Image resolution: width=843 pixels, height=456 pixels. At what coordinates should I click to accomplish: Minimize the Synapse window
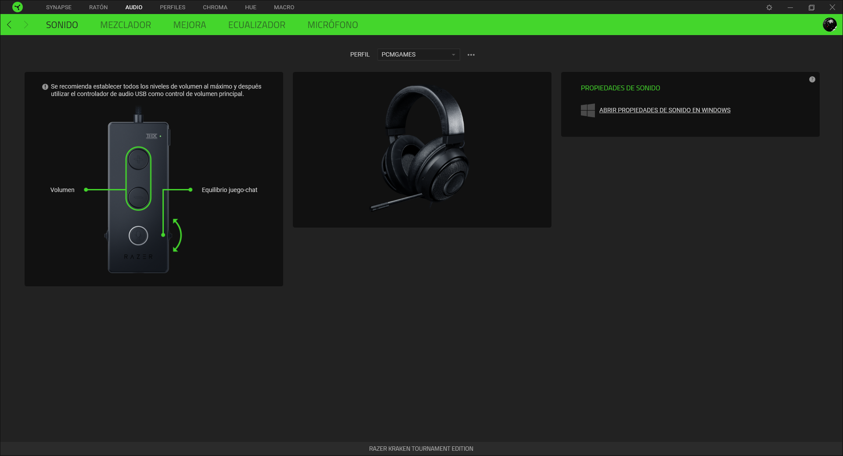790,7
